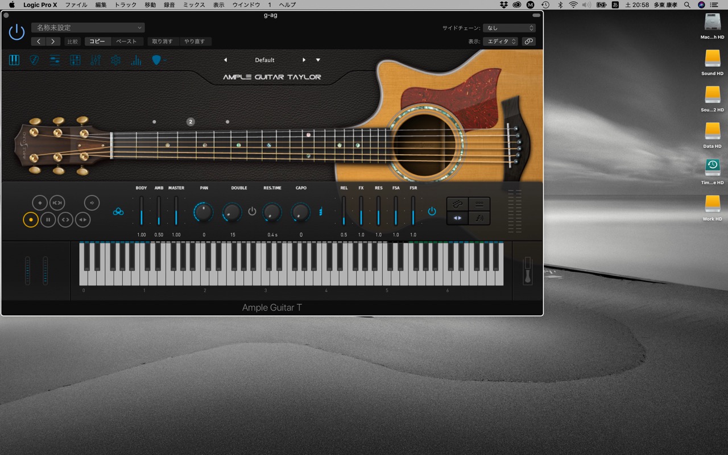Screen dimensions: 728x455
Task: Open the piano keyboard main panel icon
Action: (14, 60)
